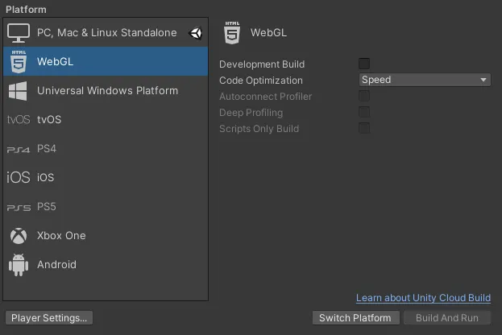Click the Universal Windows Platform logo icon
The height and width of the screenshot is (335, 502).
19,90
